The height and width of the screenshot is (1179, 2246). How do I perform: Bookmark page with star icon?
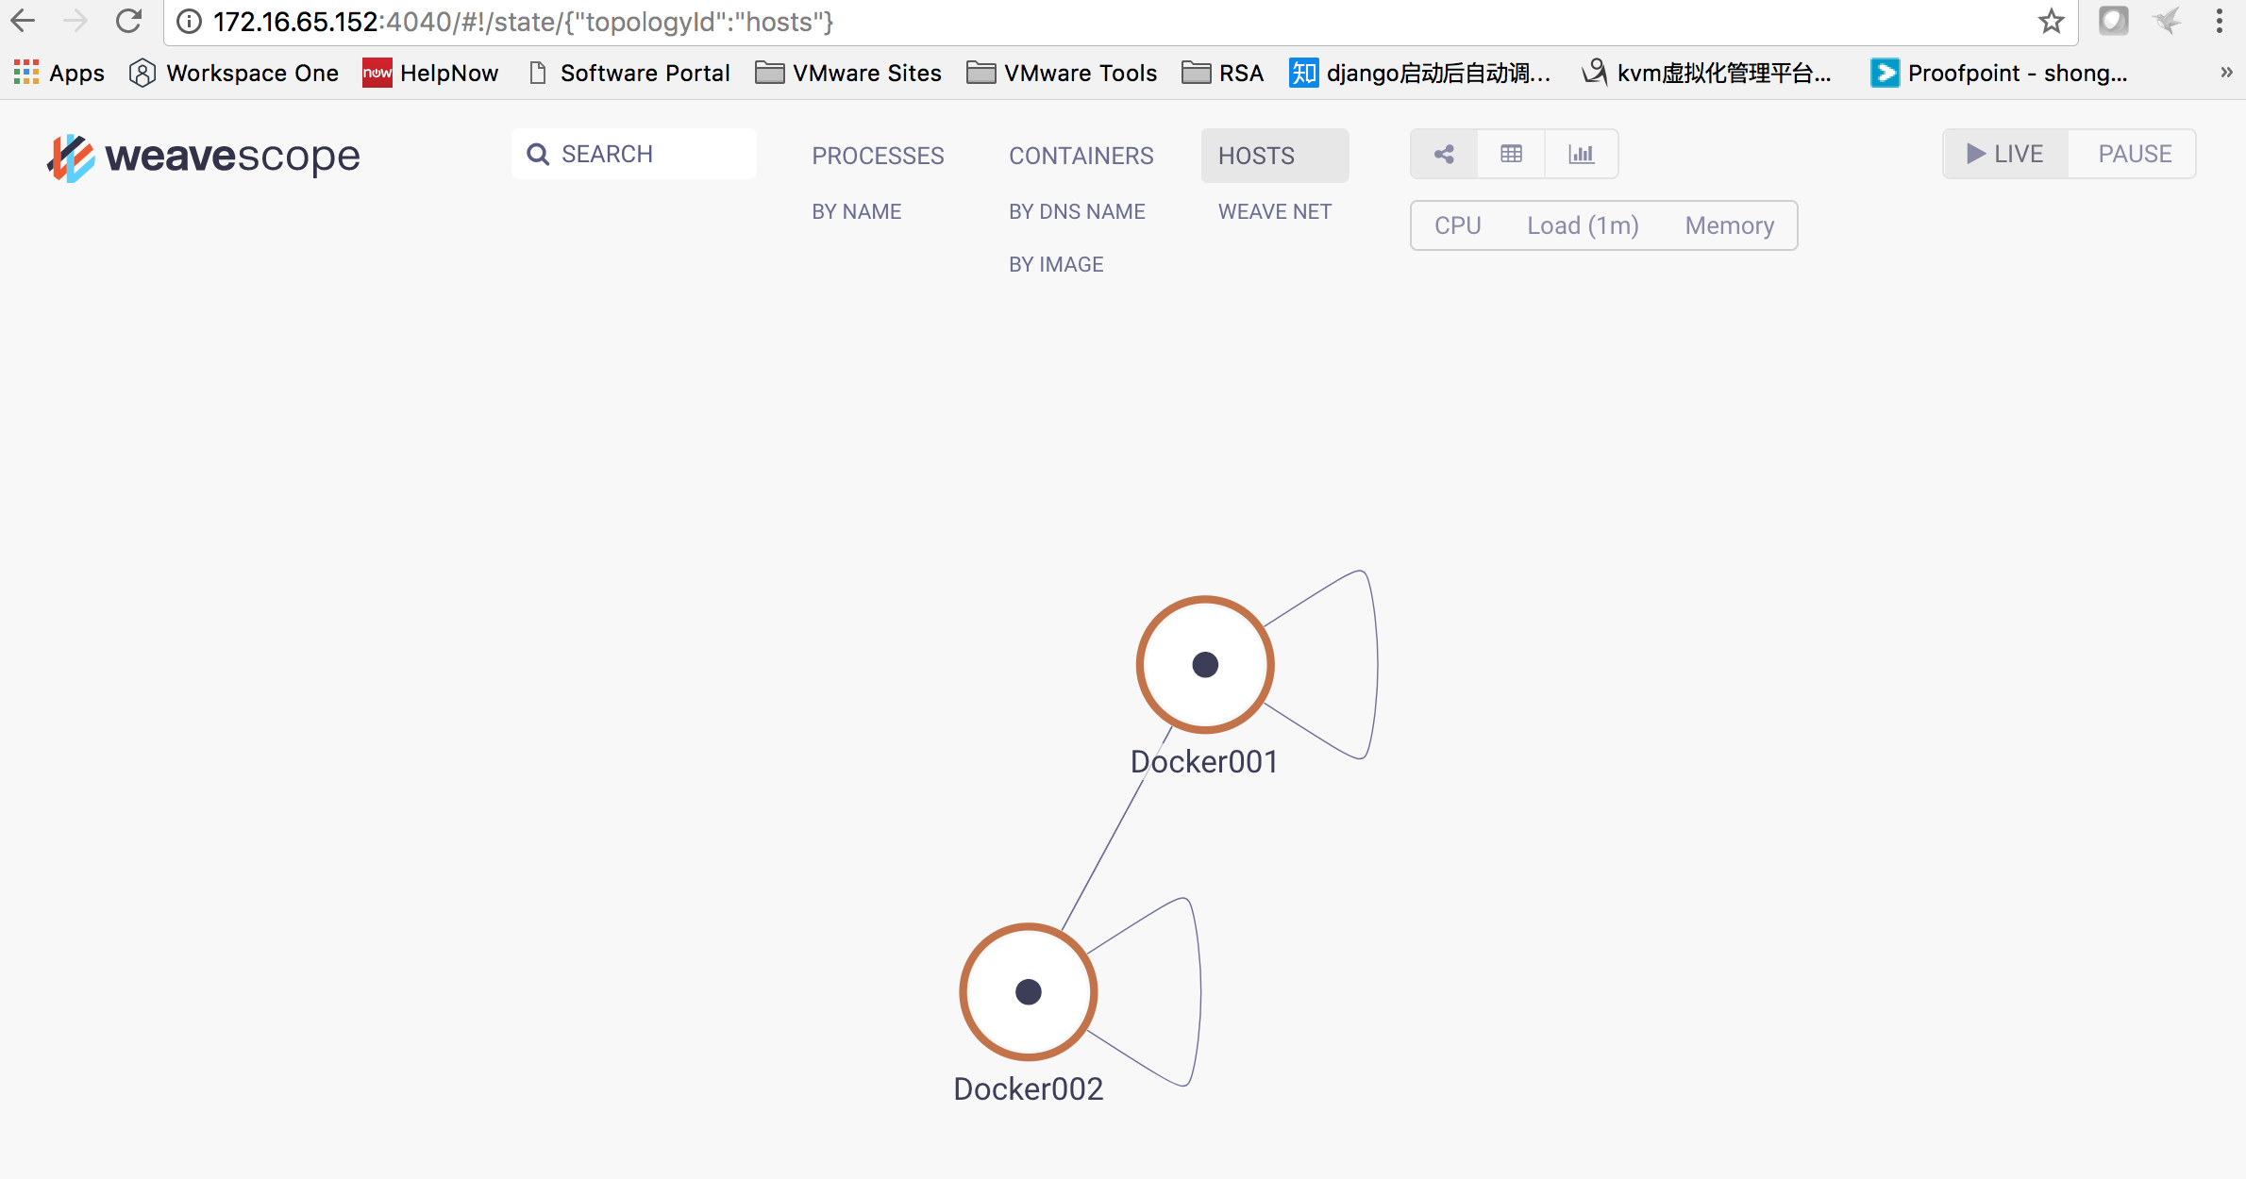click(x=2051, y=21)
